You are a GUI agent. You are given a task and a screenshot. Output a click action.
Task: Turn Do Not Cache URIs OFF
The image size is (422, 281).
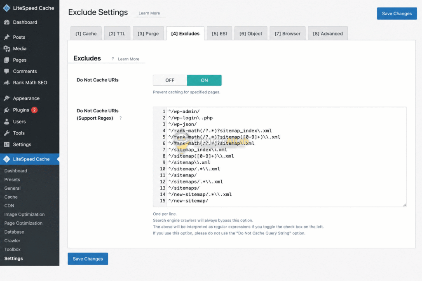170,80
